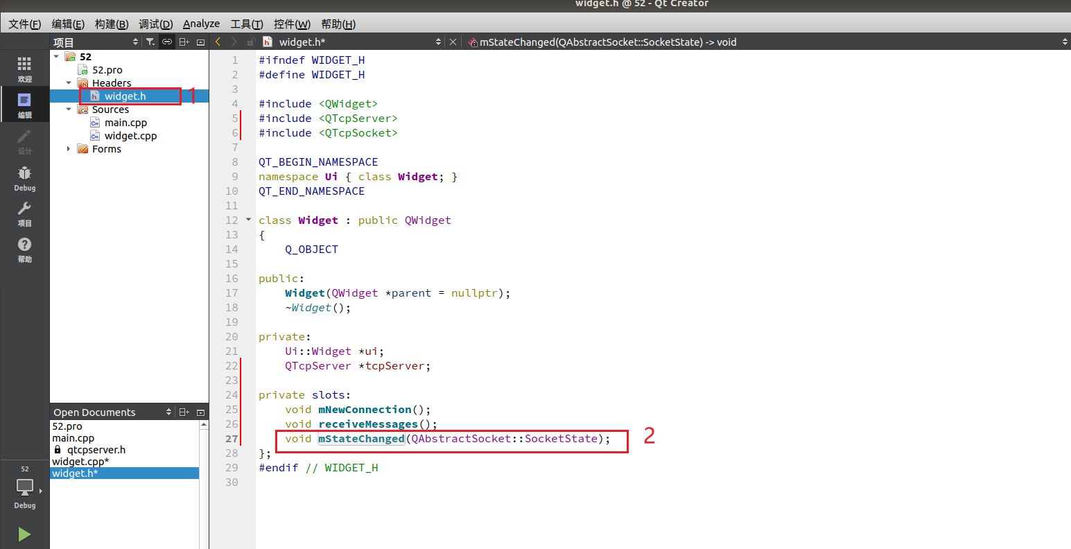Open the 欢迎 (Welcome) mode
The height and width of the screenshot is (549, 1071).
point(24,69)
